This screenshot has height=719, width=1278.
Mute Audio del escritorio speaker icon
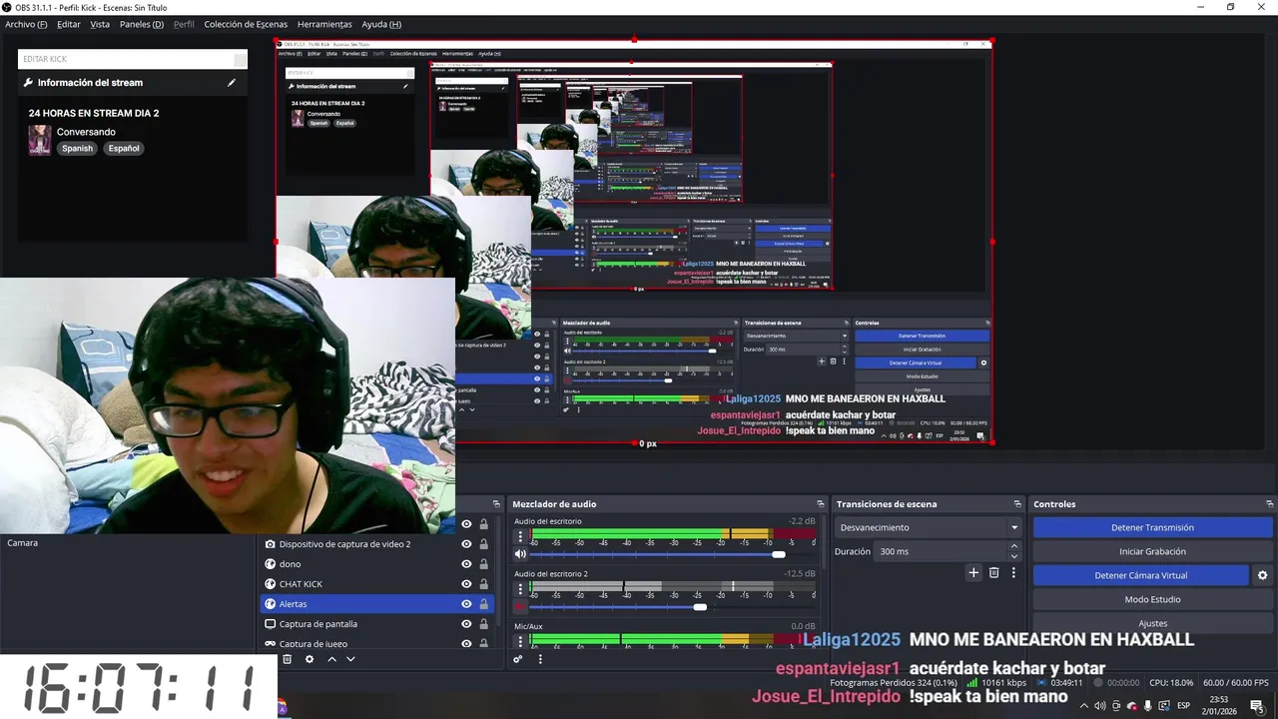click(520, 554)
